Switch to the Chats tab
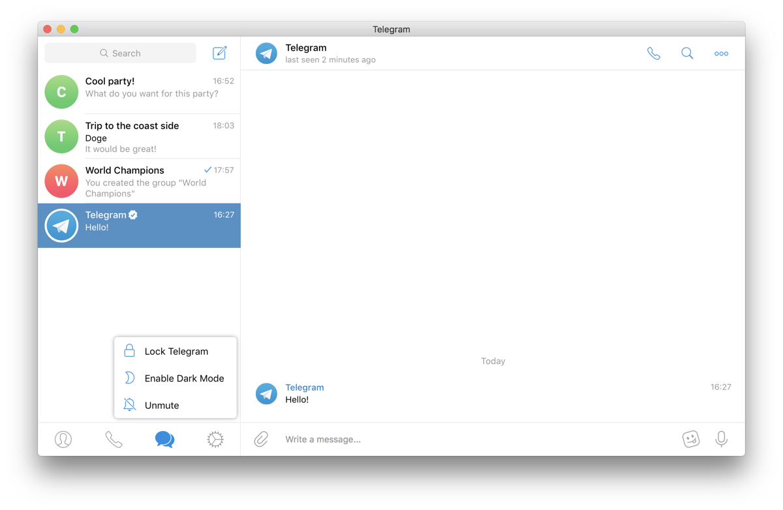The width and height of the screenshot is (783, 510). click(164, 440)
